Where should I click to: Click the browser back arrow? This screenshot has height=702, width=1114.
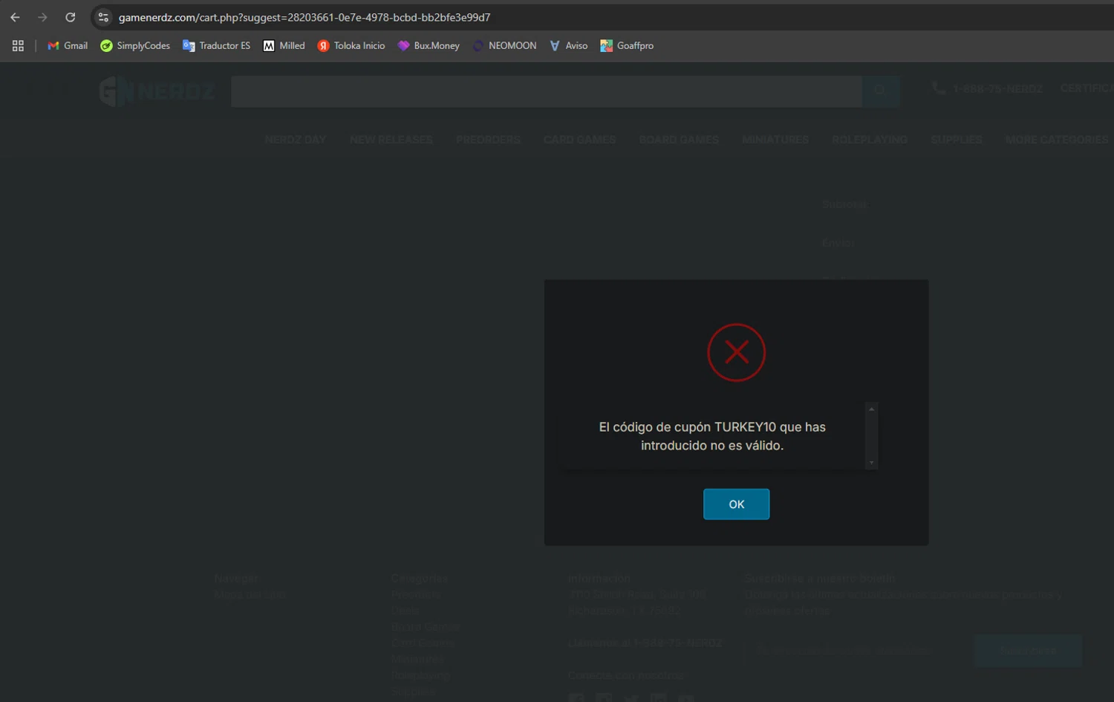15,17
